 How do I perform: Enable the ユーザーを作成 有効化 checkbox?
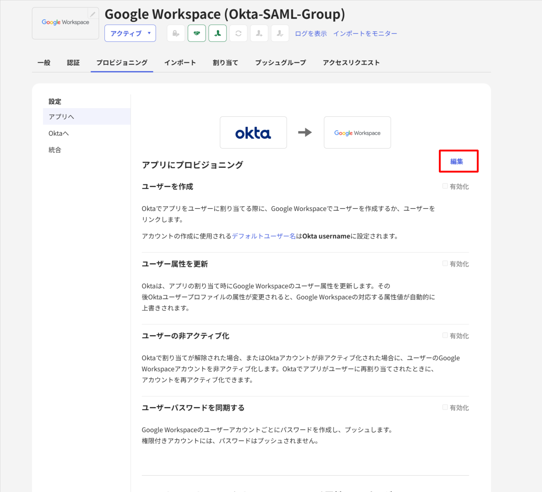(x=445, y=186)
